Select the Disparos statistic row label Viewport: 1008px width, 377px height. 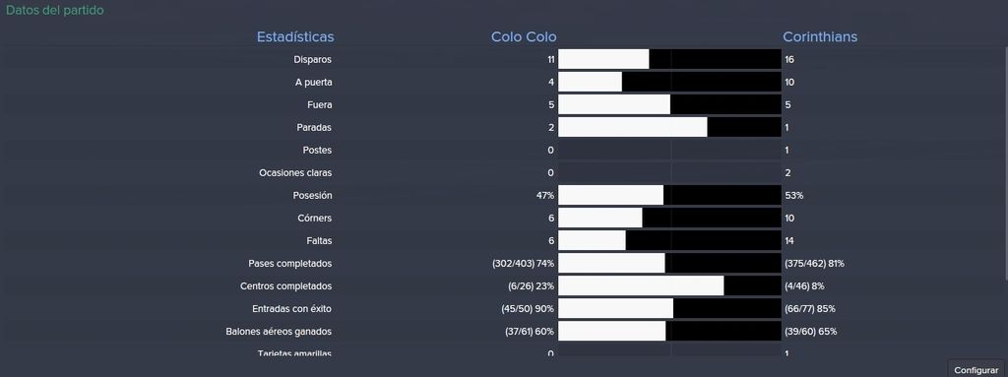coord(312,60)
